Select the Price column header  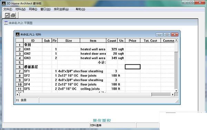point(132,41)
